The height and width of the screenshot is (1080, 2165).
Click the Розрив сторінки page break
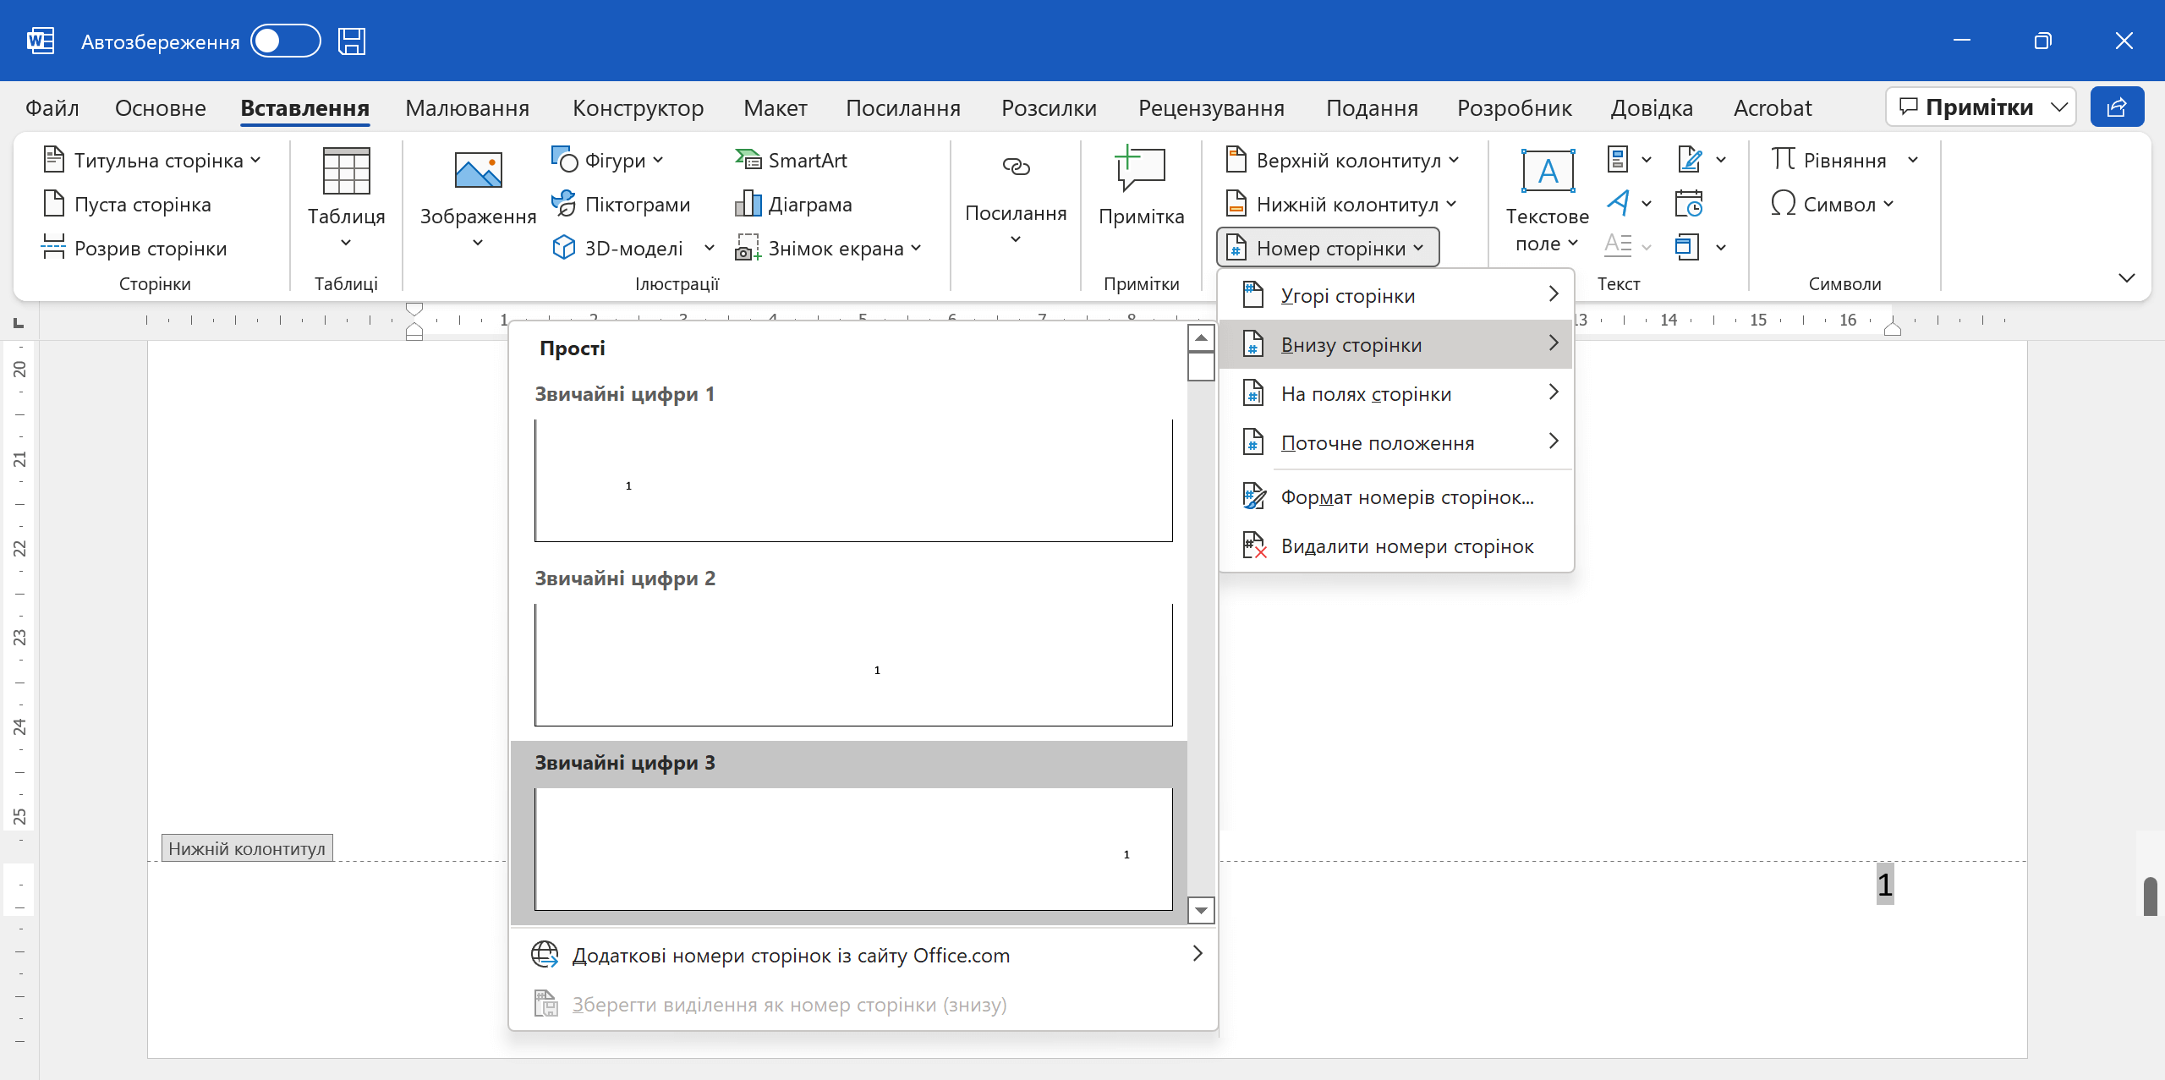pyautogui.click(x=135, y=248)
